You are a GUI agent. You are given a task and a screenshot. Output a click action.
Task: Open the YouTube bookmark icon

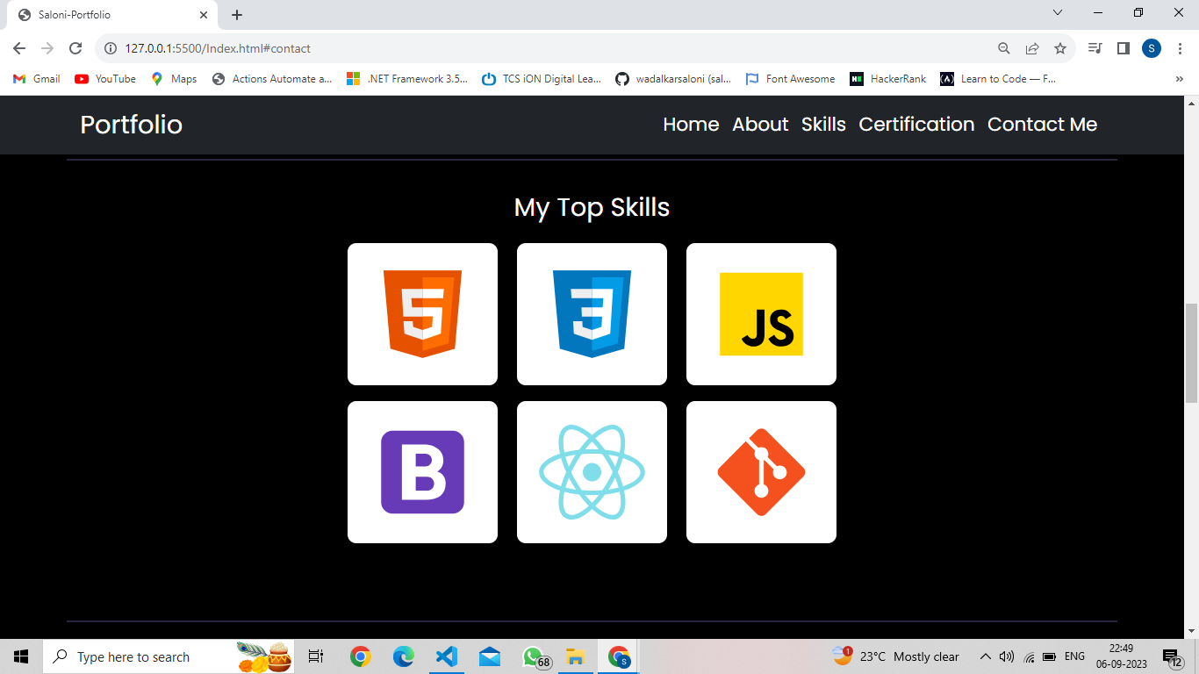pyautogui.click(x=80, y=78)
